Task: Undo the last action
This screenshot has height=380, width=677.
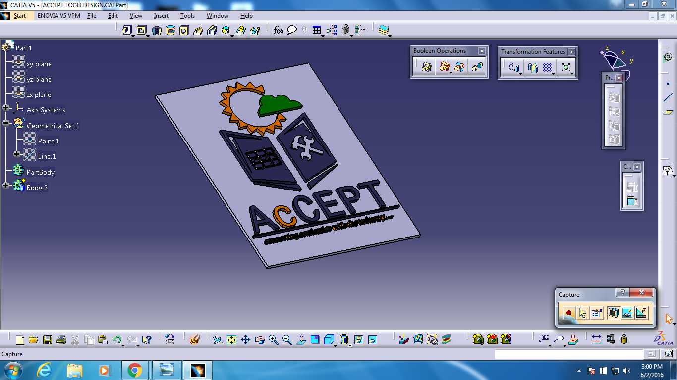Action: coord(116,340)
